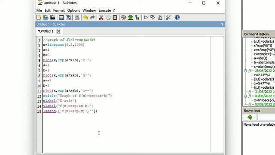Click green back arrow in News feed
The image size is (275, 155).
tap(250, 117)
